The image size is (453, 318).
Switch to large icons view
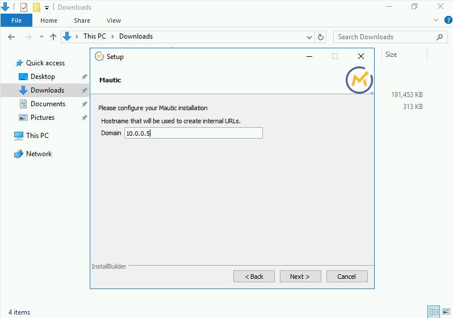point(446,312)
